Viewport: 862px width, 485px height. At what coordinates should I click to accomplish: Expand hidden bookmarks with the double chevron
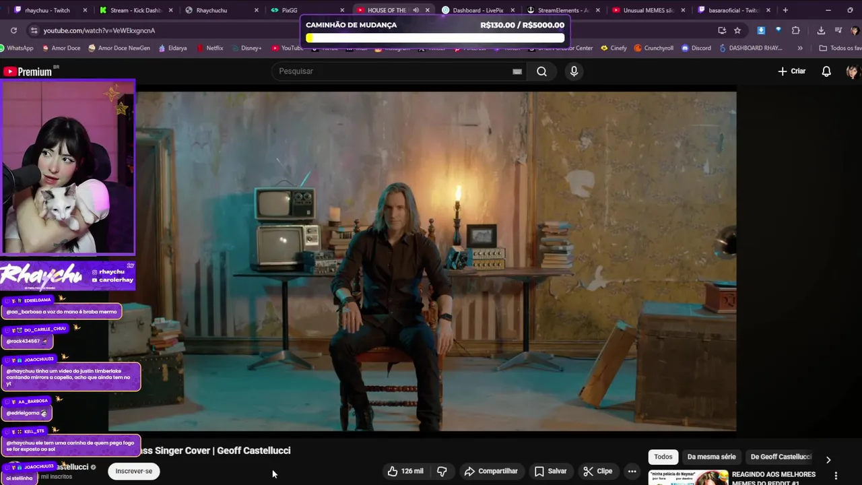point(799,48)
